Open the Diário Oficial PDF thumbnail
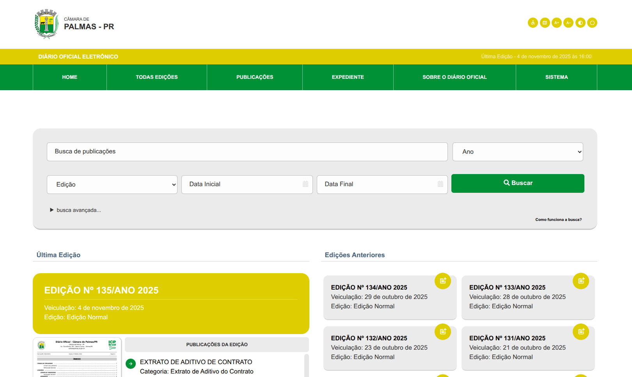Image resolution: width=632 pixels, height=377 pixels. click(77, 357)
